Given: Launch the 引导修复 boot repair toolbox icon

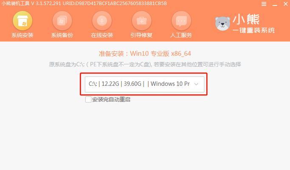Looking at the screenshot, I should (141, 20).
